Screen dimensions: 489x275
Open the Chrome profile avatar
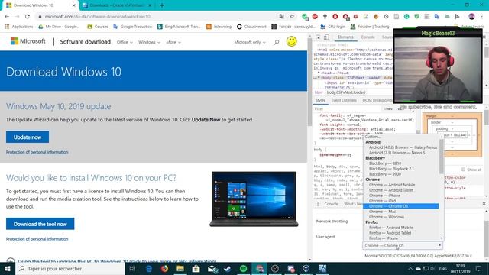471,17
